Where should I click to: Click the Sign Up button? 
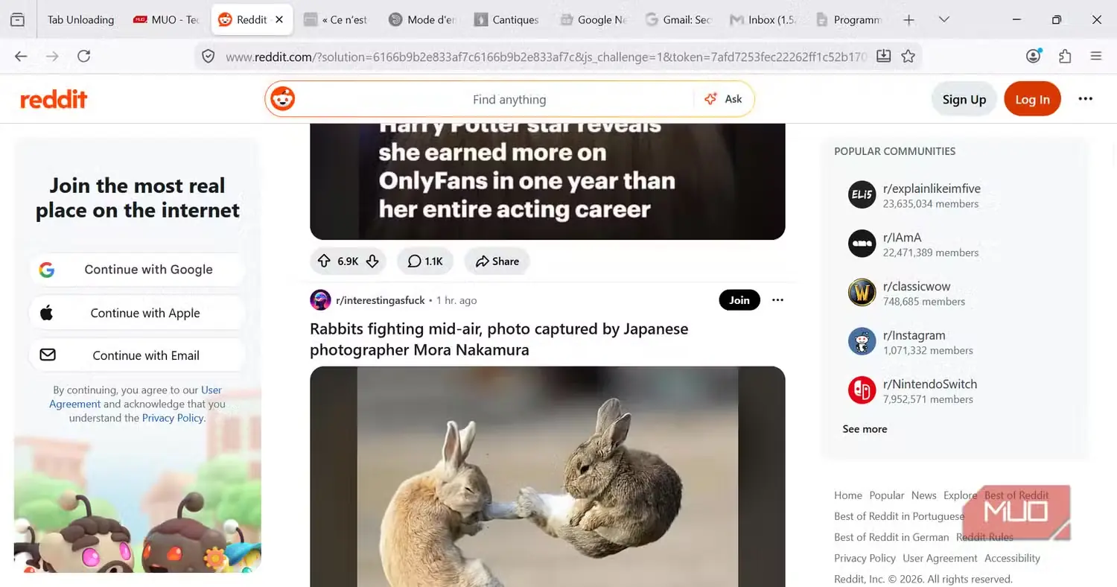(x=964, y=99)
